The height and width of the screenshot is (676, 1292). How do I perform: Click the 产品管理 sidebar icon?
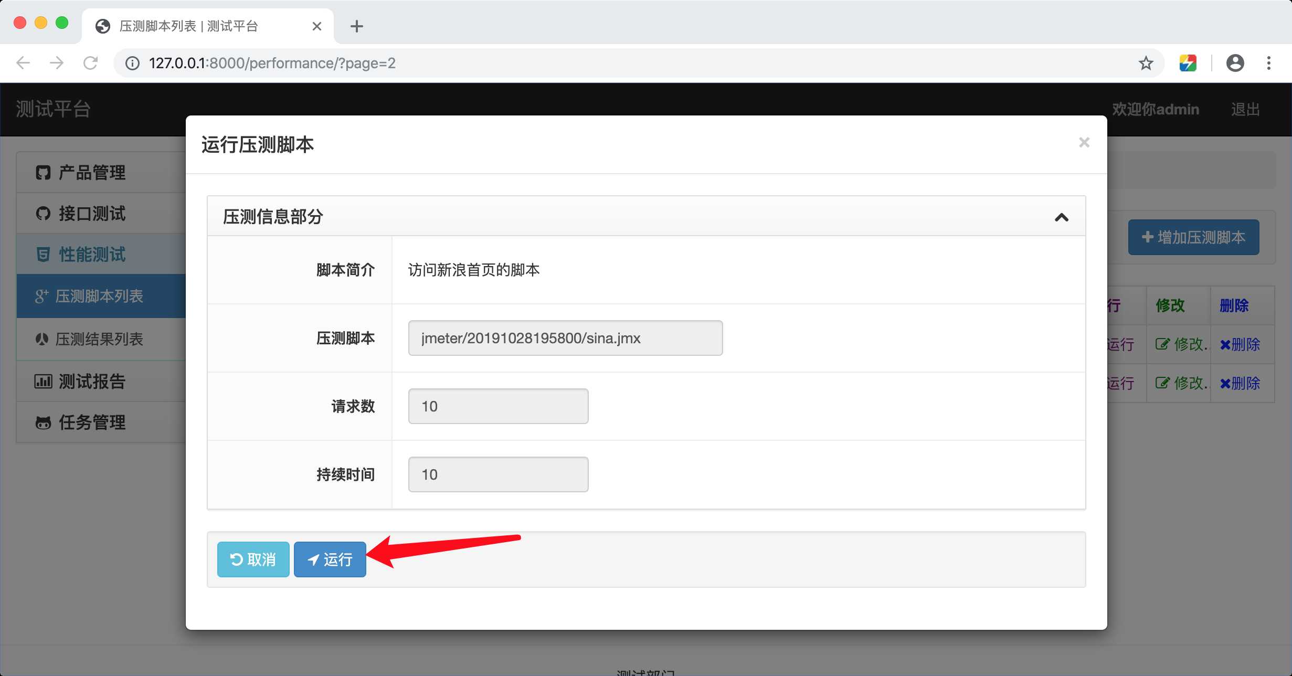click(45, 173)
